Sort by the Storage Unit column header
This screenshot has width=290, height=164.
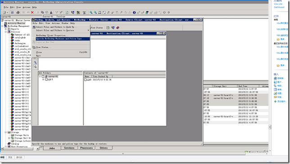pos(224,86)
